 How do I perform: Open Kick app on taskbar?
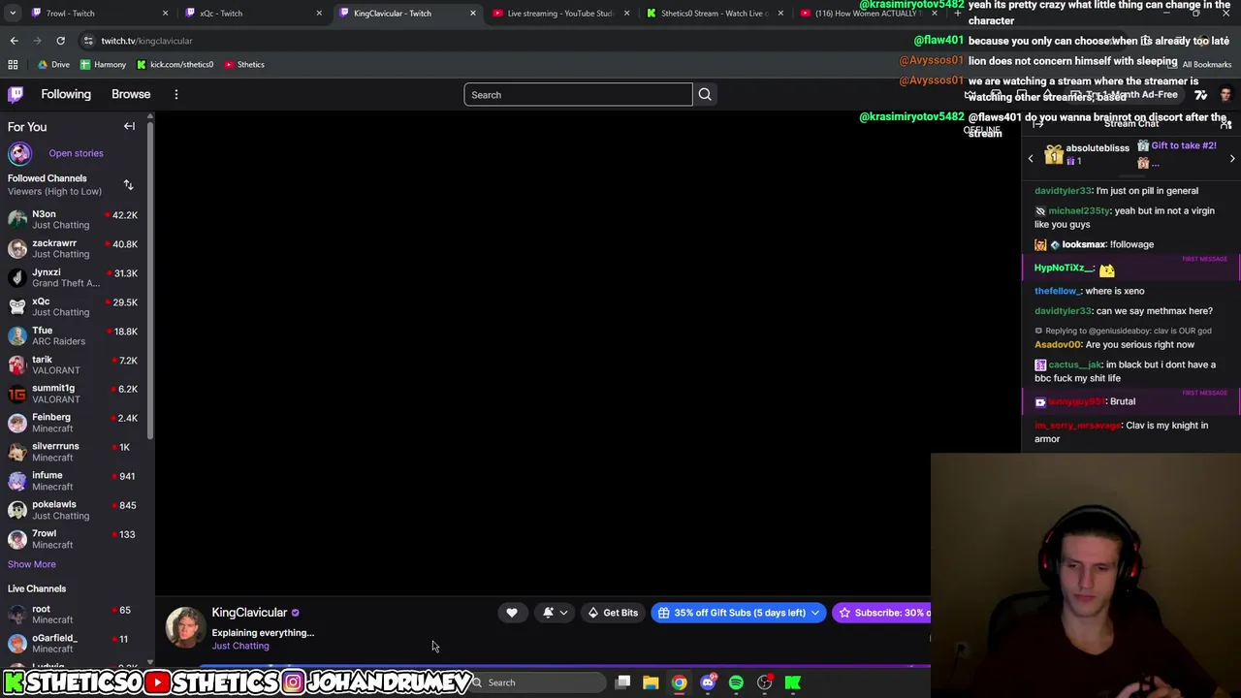point(792,682)
